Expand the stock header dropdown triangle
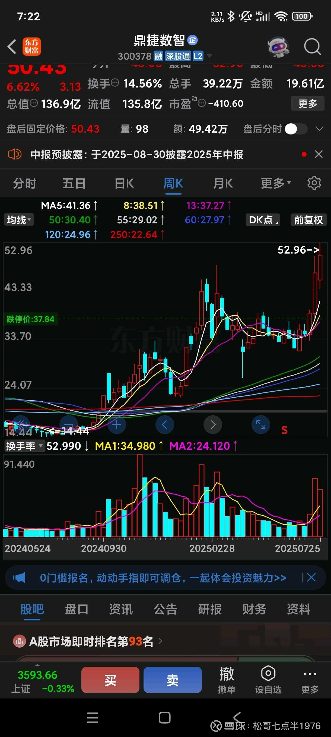The width and height of the screenshot is (331, 737). point(209,55)
